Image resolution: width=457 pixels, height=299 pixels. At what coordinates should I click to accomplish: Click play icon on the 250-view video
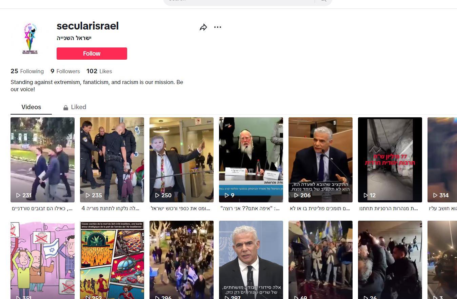tap(157, 195)
